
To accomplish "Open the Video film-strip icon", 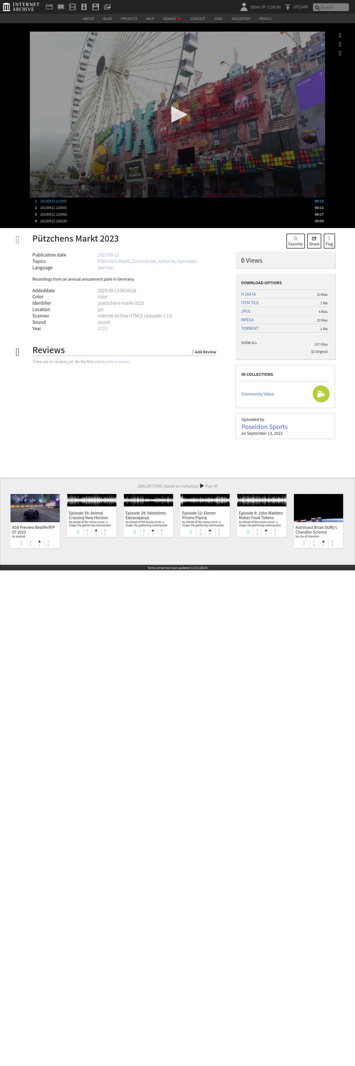I will 72,7.
